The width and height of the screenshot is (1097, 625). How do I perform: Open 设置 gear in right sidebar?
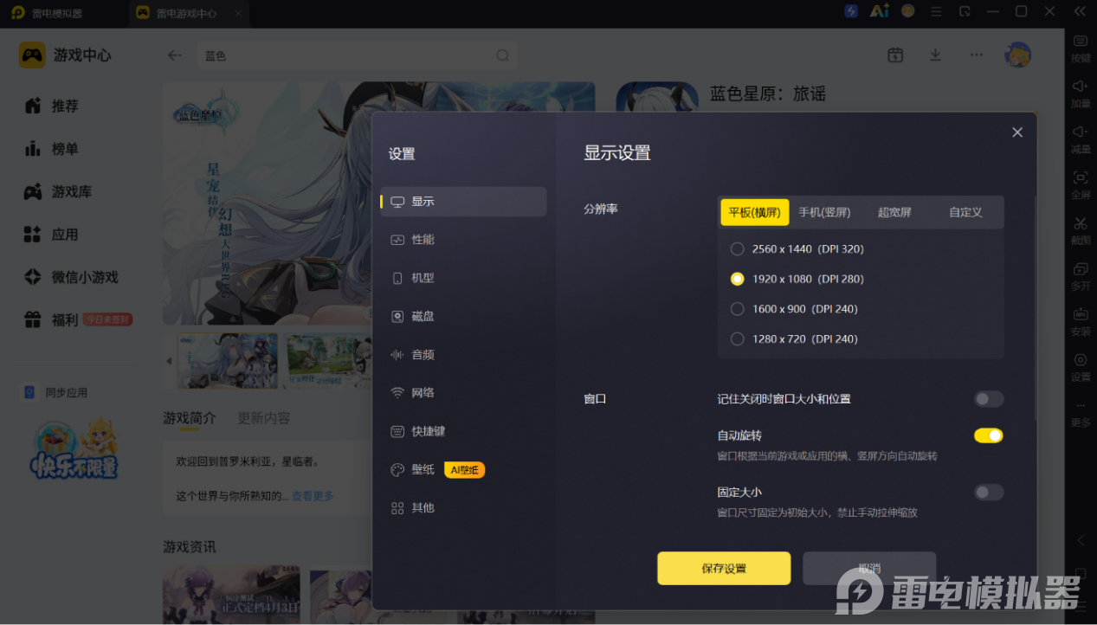click(x=1081, y=366)
